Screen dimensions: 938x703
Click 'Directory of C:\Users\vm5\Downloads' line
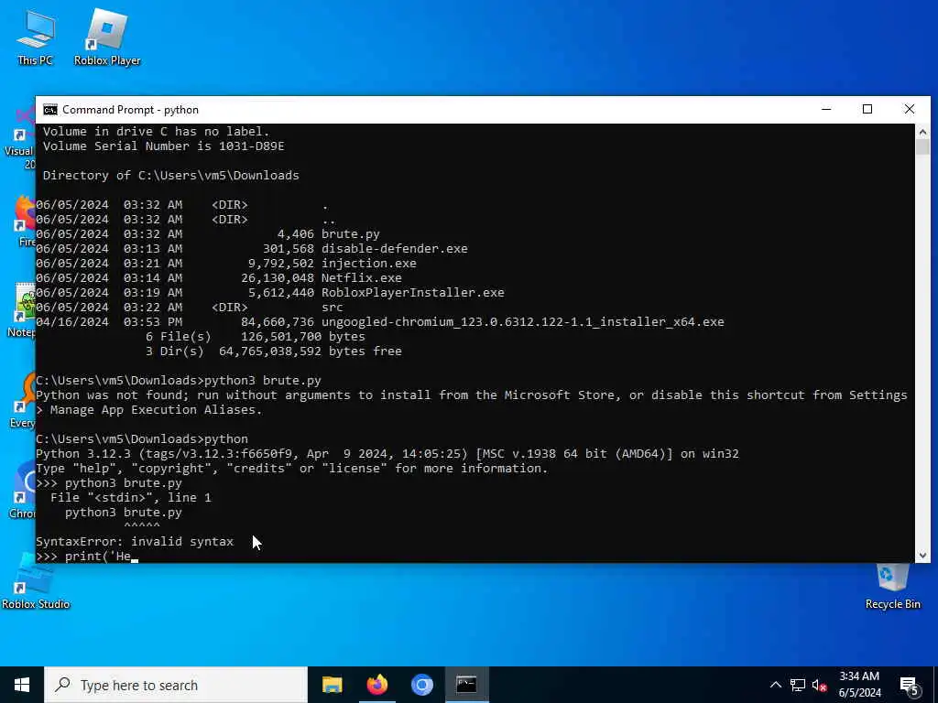click(171, 175)
